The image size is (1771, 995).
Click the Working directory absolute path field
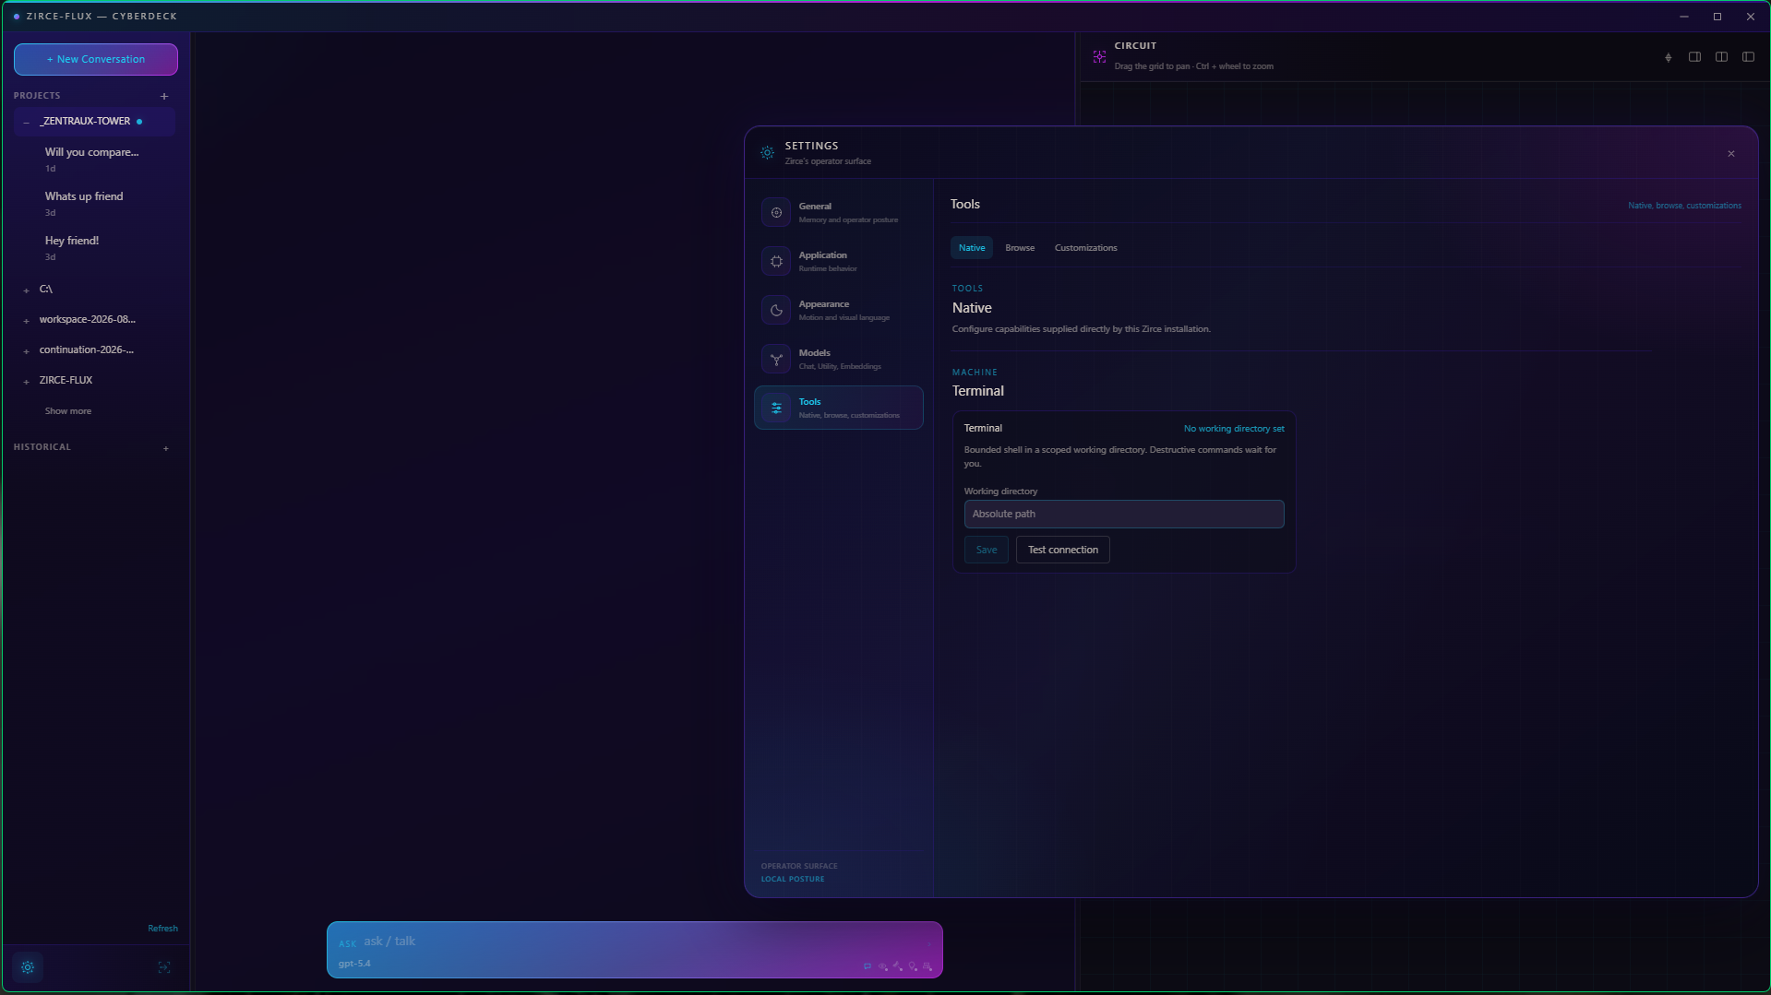(1123, 514)
